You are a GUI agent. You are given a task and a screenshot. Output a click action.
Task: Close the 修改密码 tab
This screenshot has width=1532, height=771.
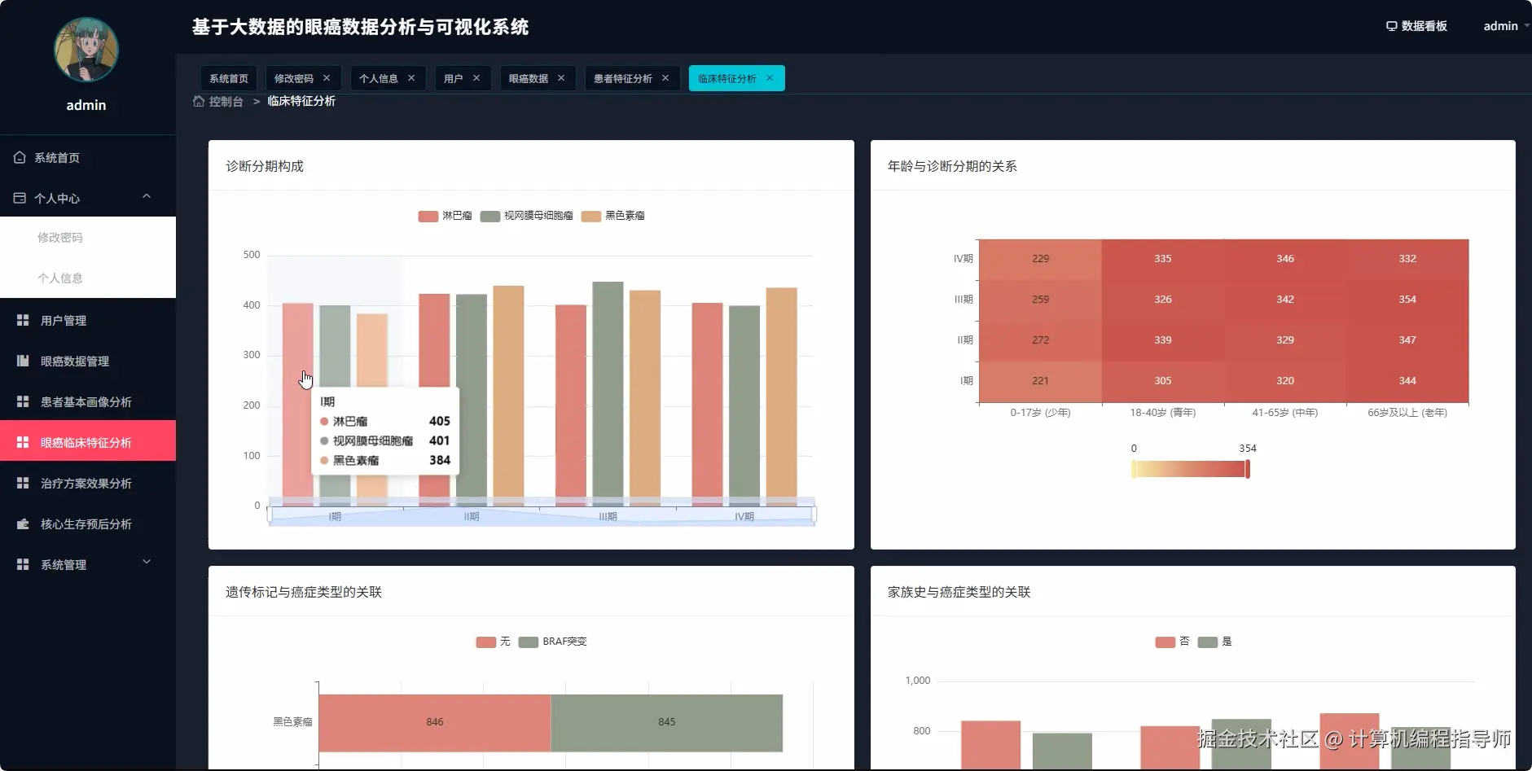327,78
